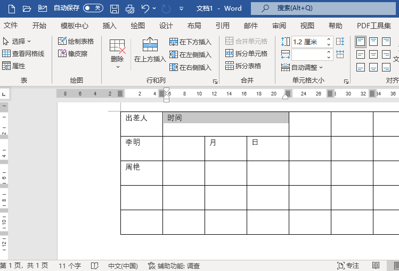
Task: Switch to the 开始 tab
Action: 39,26
